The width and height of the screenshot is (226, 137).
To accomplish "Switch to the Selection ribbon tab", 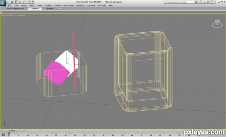I will 49,9.
